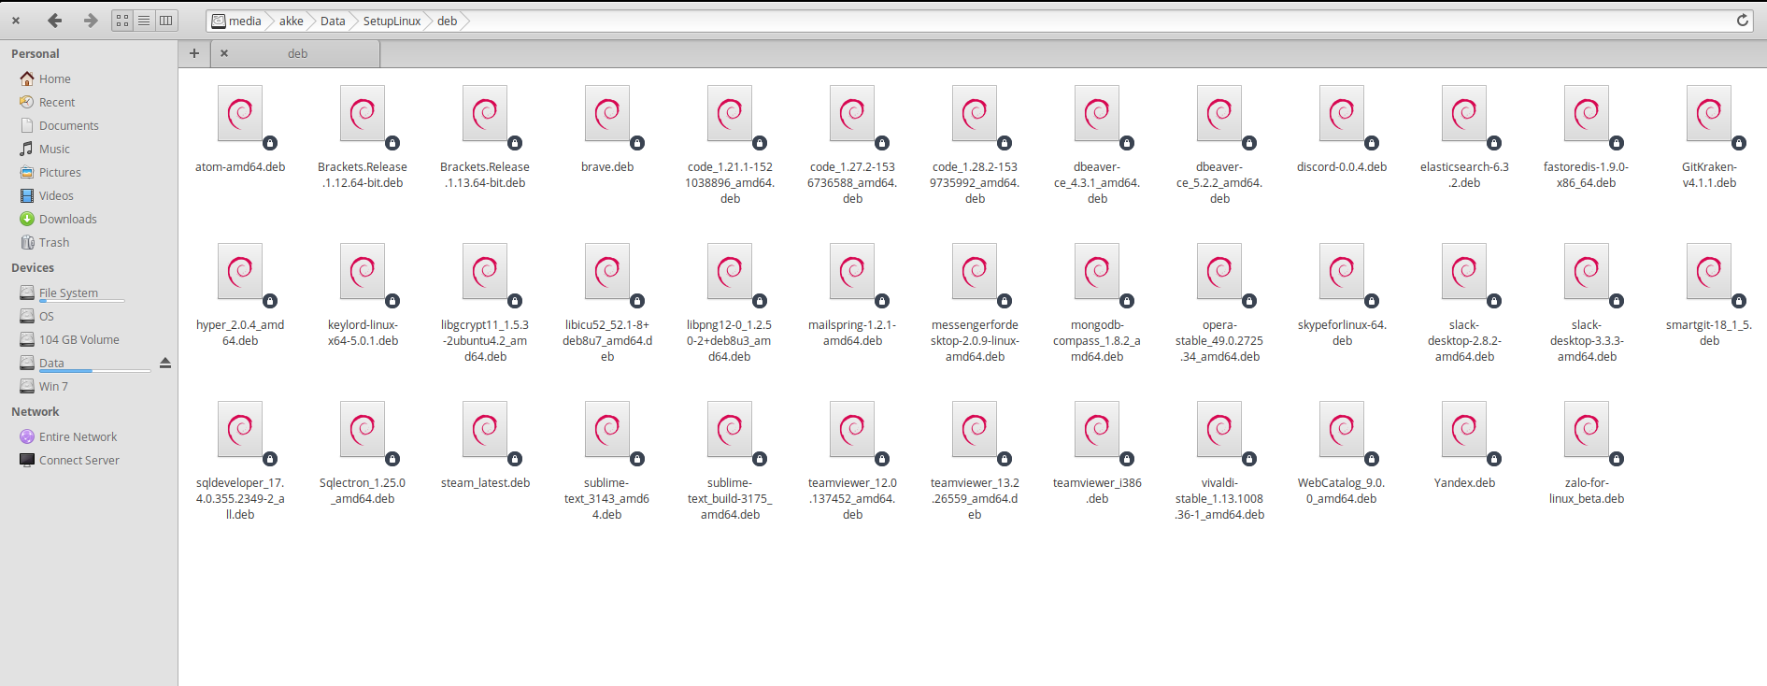Jump to akke in the path bar
The width and height of the screenshot is (1767, 686).
point(291,21)
